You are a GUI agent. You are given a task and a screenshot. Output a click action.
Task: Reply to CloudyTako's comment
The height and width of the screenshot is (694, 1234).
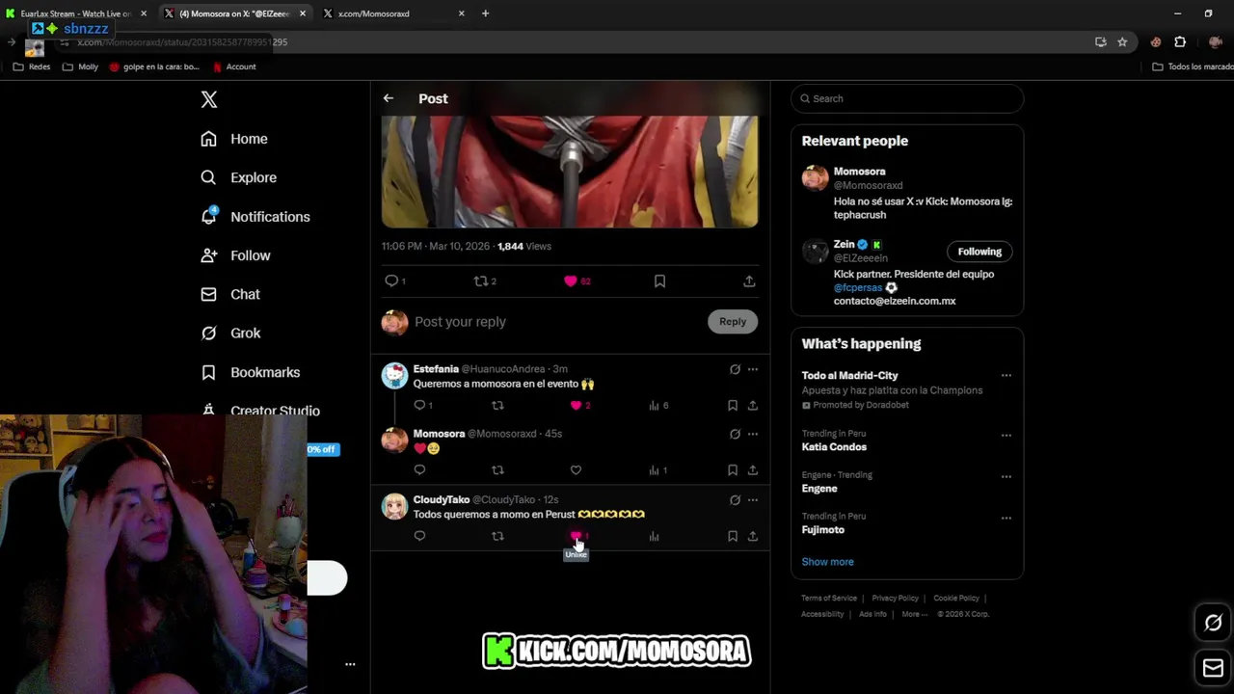[x=419, y=536]
